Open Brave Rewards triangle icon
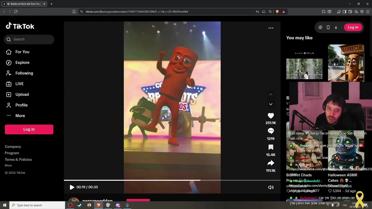 (284, 12)
